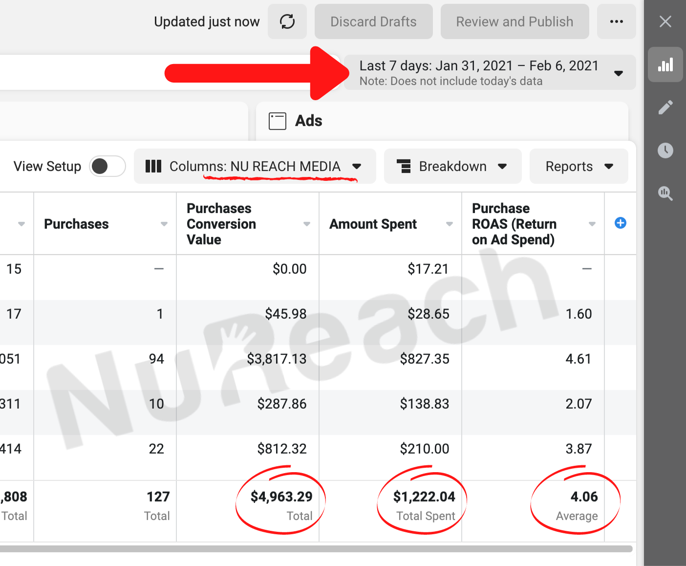Screen dimensions: 686x566
Task: Sort by the Amount Spent column header
Action: (373, 224)
